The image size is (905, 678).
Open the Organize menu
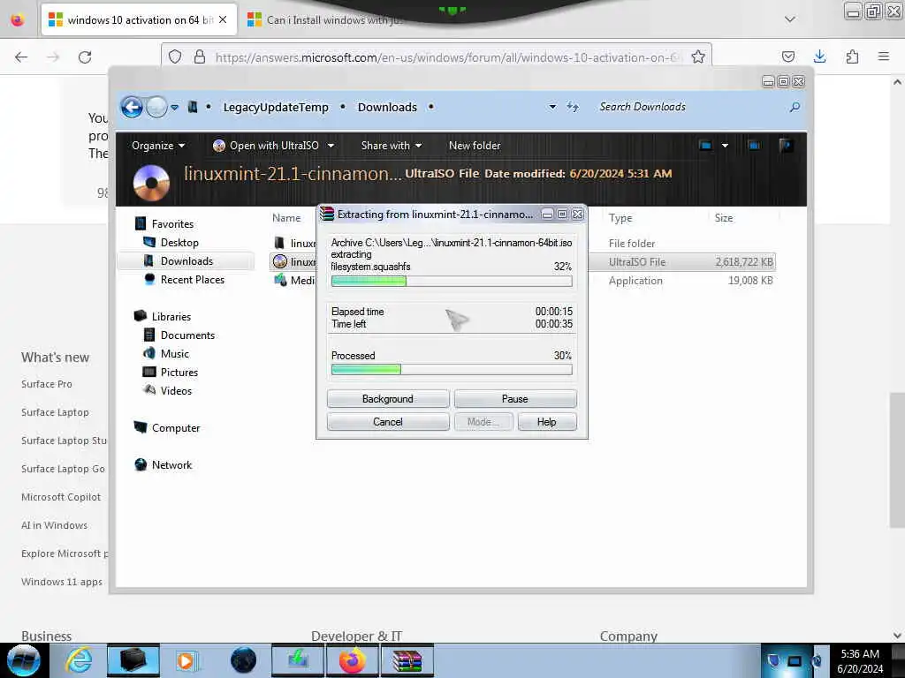tap(158, 146)
